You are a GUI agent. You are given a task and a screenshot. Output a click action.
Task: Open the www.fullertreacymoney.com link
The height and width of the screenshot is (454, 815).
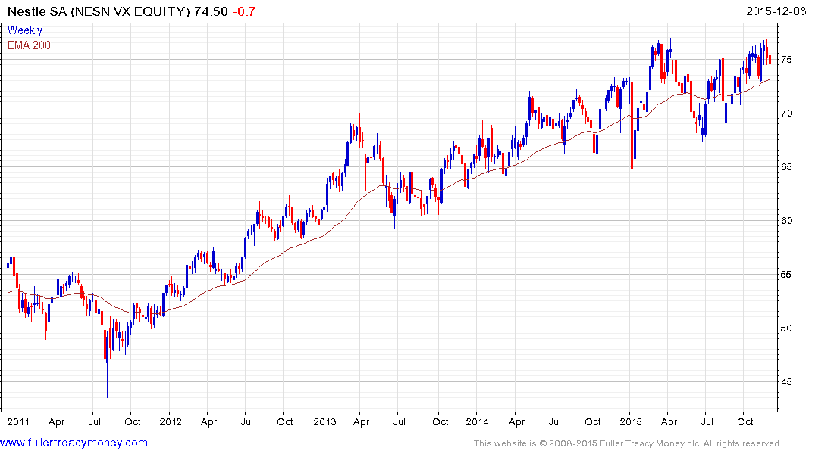(74, 443)
